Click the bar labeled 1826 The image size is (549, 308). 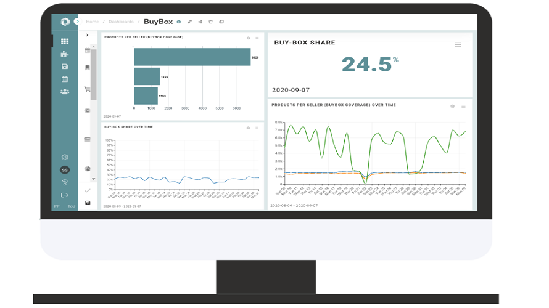tap(147, 76)
